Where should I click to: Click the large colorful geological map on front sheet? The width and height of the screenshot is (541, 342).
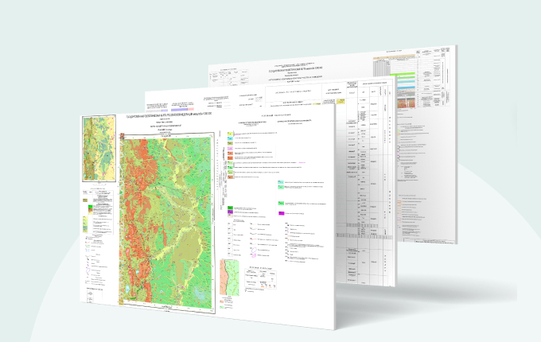[166, 223]
